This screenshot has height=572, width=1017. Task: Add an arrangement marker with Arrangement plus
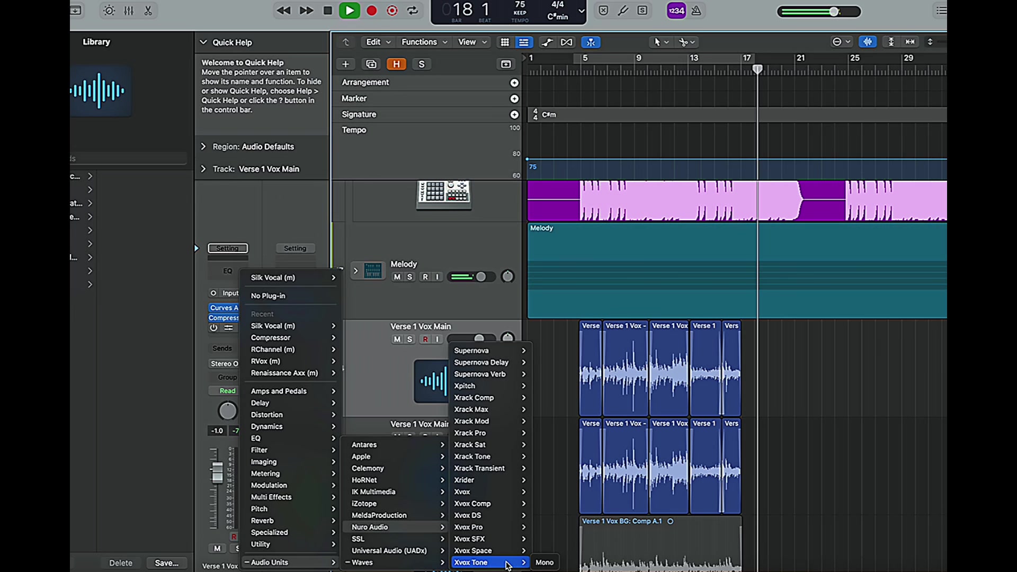click(x=514, y=83)
